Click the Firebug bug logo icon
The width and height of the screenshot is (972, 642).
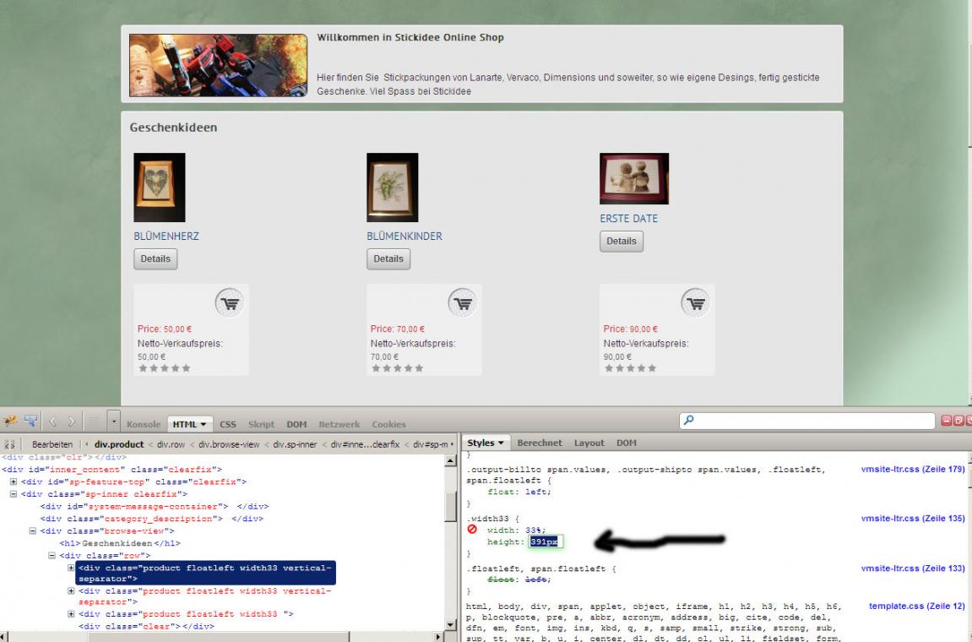point(10,422)
